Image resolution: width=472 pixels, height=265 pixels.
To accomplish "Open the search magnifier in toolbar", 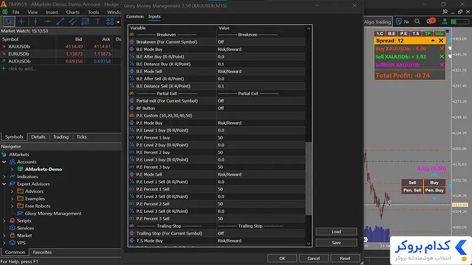I will pyautogui.click(x=417, y=22).
